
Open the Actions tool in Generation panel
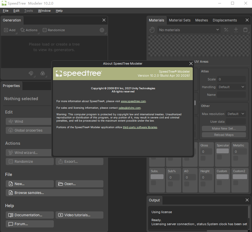[x=29, y=30]
